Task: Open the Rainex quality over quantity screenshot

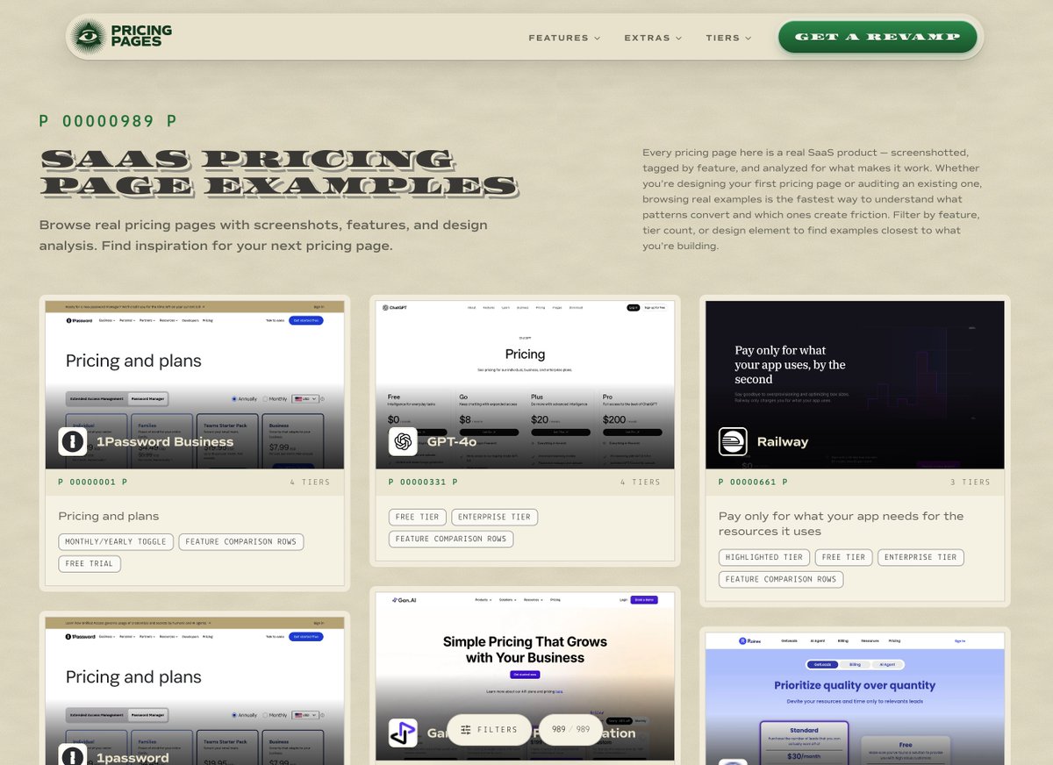Action: click(855, 698)
